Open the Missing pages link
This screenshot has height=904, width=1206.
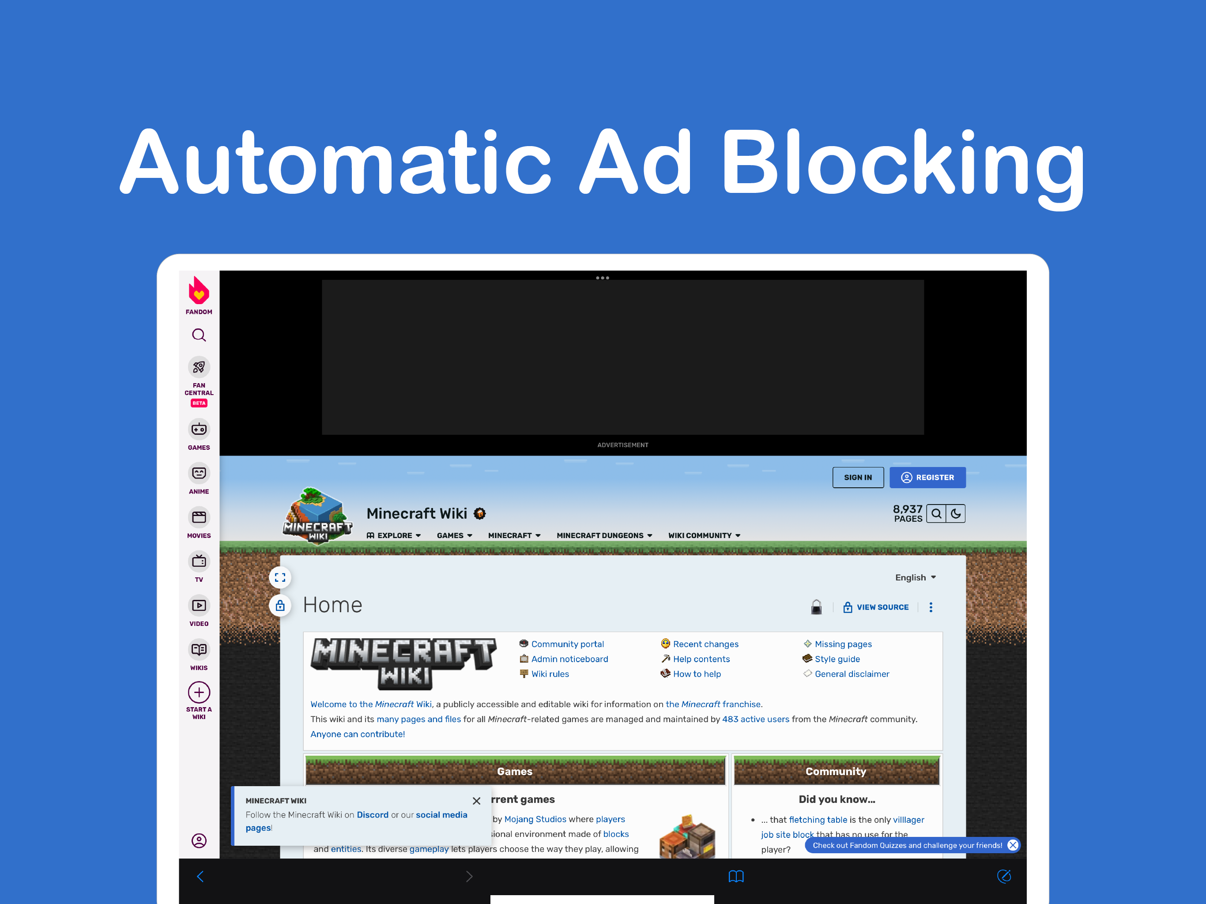click(x=844, y=644)
